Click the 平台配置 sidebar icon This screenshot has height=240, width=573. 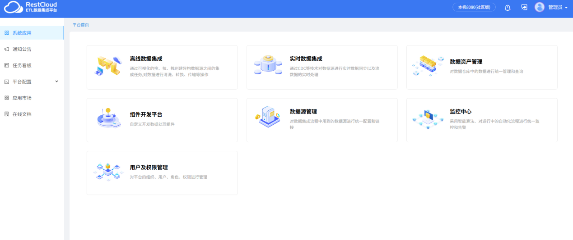(7, 82)
